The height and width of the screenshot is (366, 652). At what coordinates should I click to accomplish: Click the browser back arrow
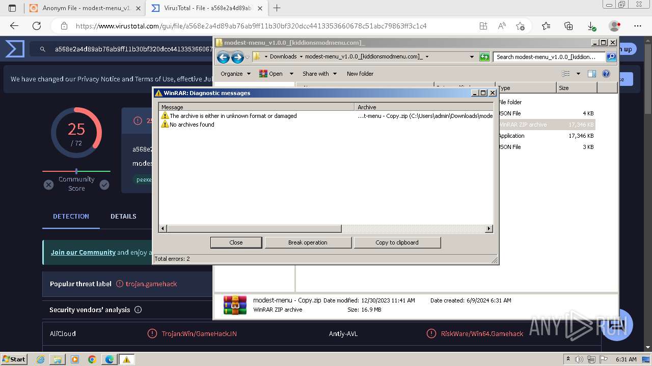point(14,26)
